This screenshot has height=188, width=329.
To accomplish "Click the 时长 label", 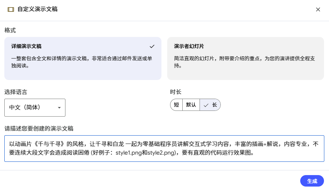I will 175,92.
